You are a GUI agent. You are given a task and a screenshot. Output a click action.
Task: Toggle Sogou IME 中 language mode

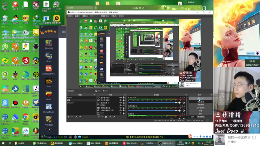194,137
